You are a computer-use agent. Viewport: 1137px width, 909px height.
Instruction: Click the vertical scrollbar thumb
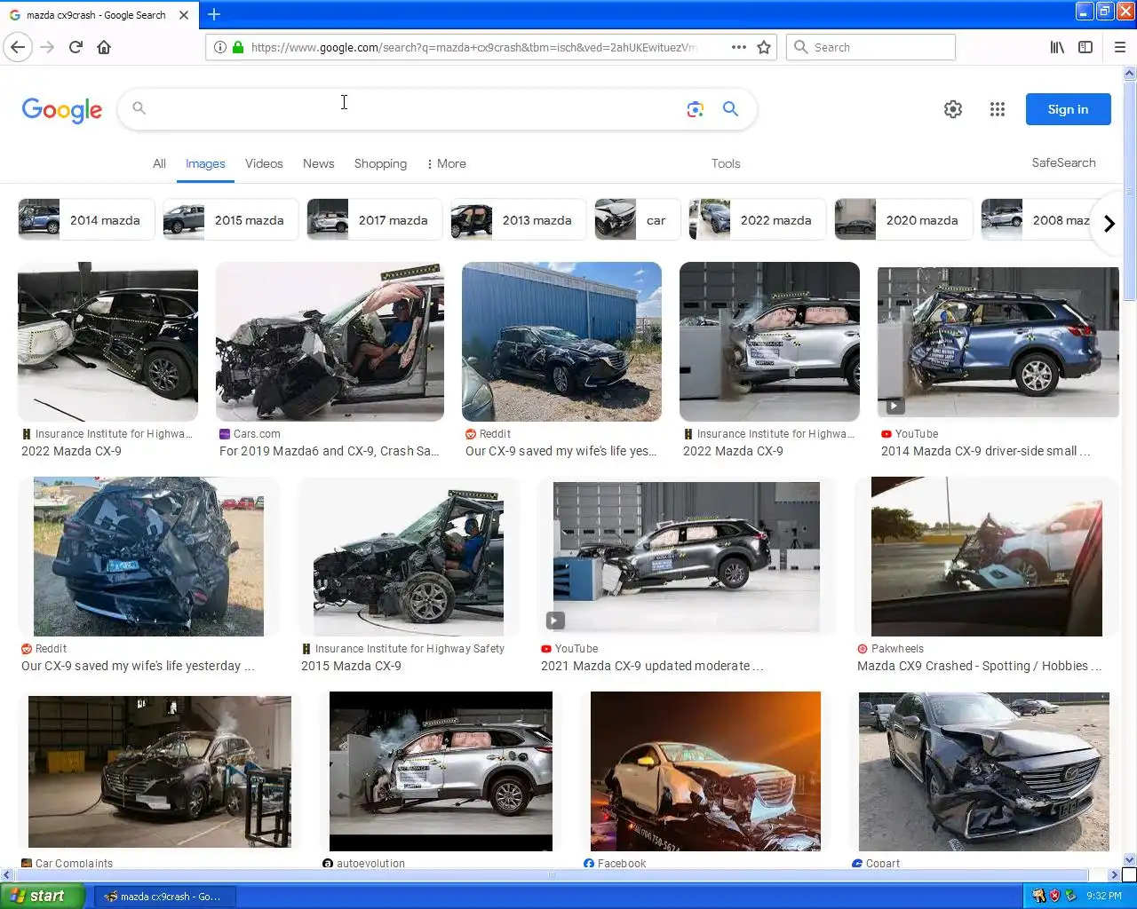point(1130,191)
